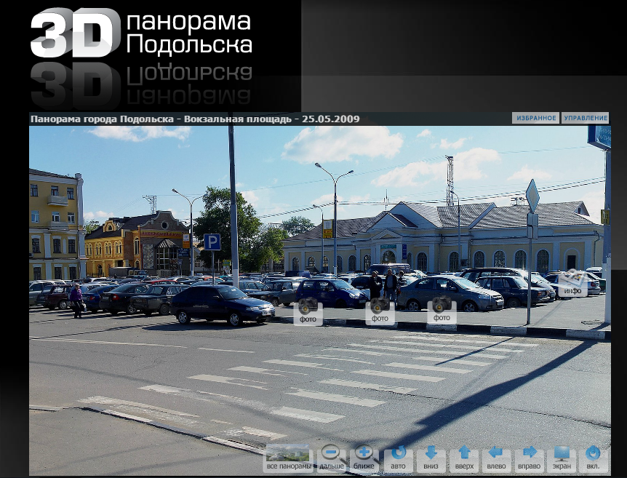This screenshot has height=478, width=627.
Task: Click the panorama title 'Вокзальная площадь'
Action: (237, 119)
